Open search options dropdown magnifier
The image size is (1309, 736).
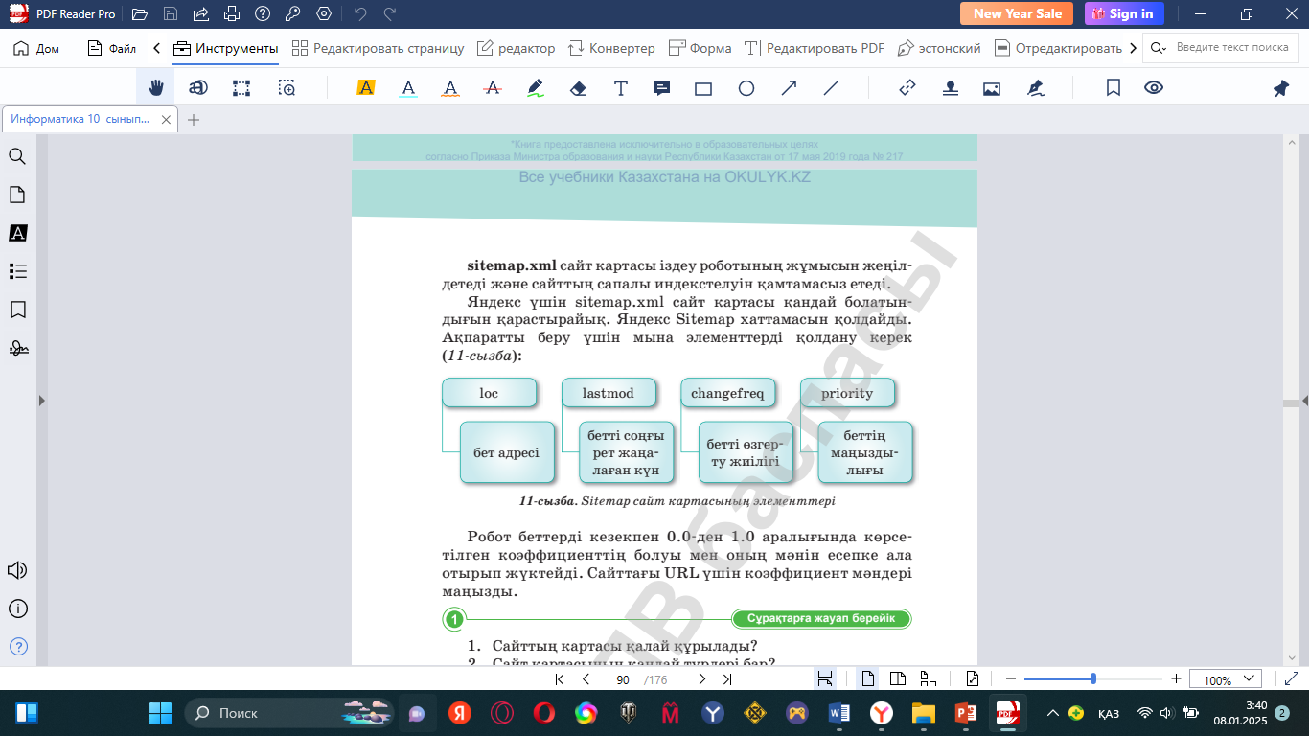point(1160,48)
